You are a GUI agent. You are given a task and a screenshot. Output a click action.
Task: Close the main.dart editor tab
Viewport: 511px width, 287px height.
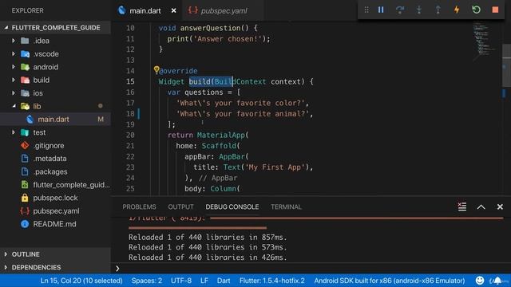click(174, 10)
